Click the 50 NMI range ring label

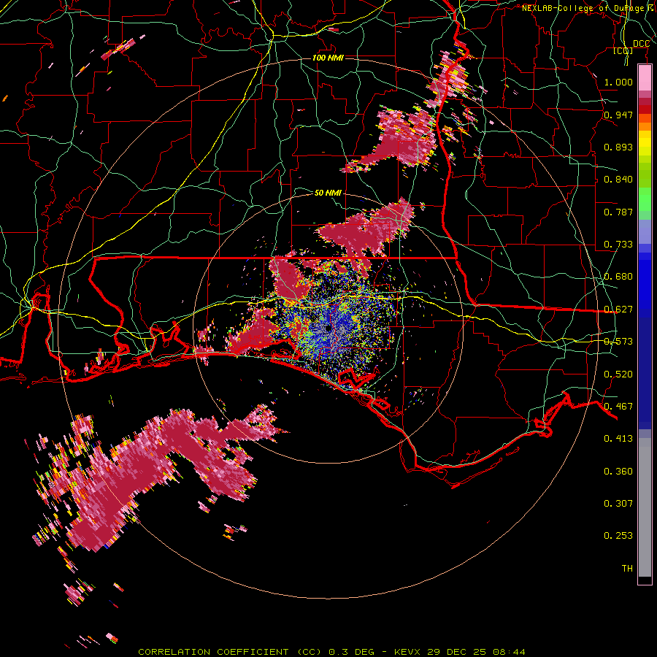pyautogui.click(x=328, y=193)
